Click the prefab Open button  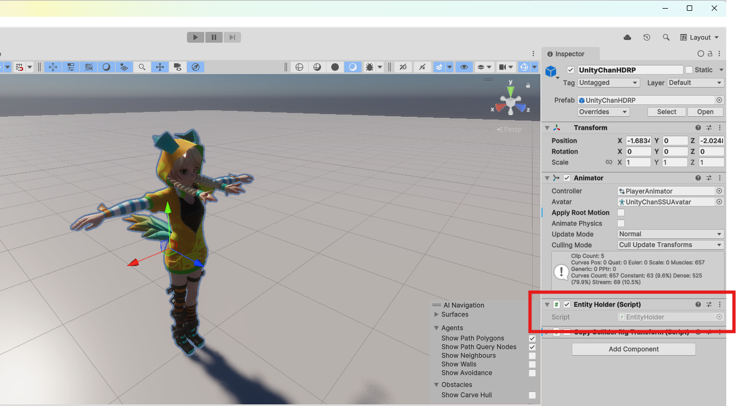coord(705,112)
